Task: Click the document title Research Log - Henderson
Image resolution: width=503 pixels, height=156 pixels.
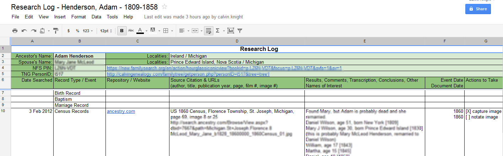Action: click(85, 7)
